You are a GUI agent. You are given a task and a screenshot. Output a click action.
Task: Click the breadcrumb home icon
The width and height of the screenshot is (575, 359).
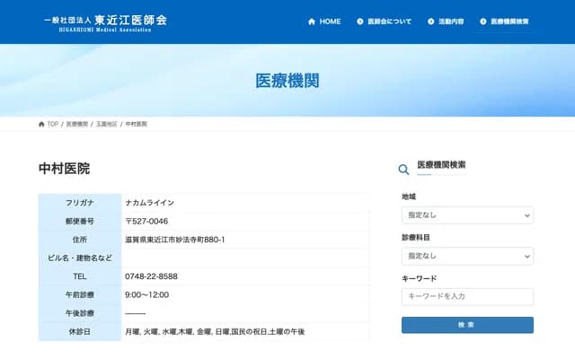(x=41, y=124)
